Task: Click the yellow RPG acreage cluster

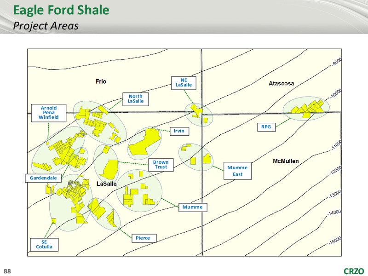Action: [x=307, y=109]
